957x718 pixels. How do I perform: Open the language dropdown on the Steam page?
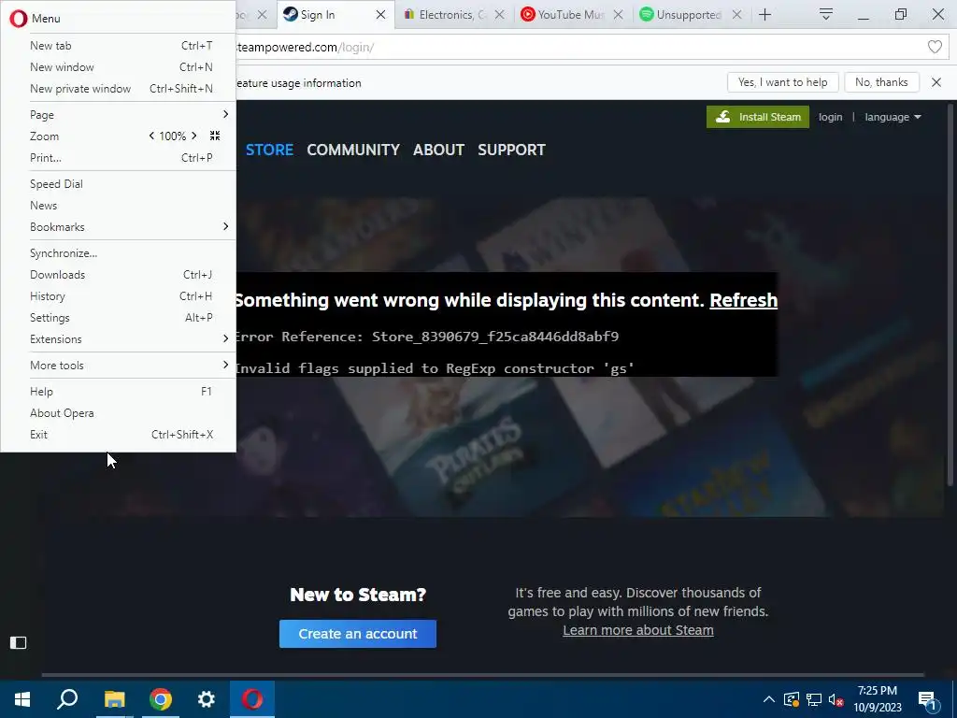tap(893, 117)
